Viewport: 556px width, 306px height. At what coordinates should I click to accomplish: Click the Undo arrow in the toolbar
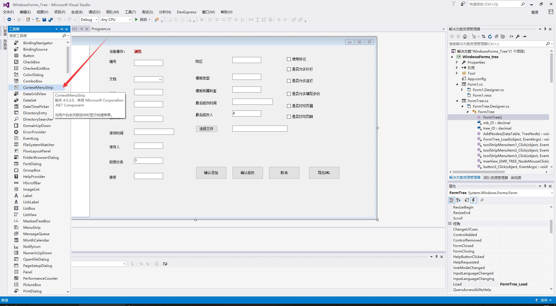(59, 20)
